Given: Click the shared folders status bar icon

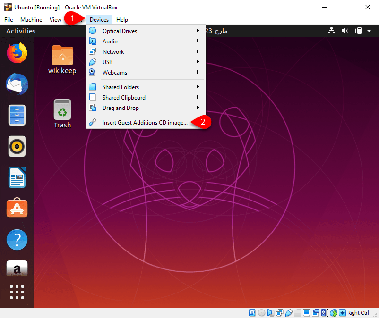Looking at the screenshot, I should coord(298,313).
